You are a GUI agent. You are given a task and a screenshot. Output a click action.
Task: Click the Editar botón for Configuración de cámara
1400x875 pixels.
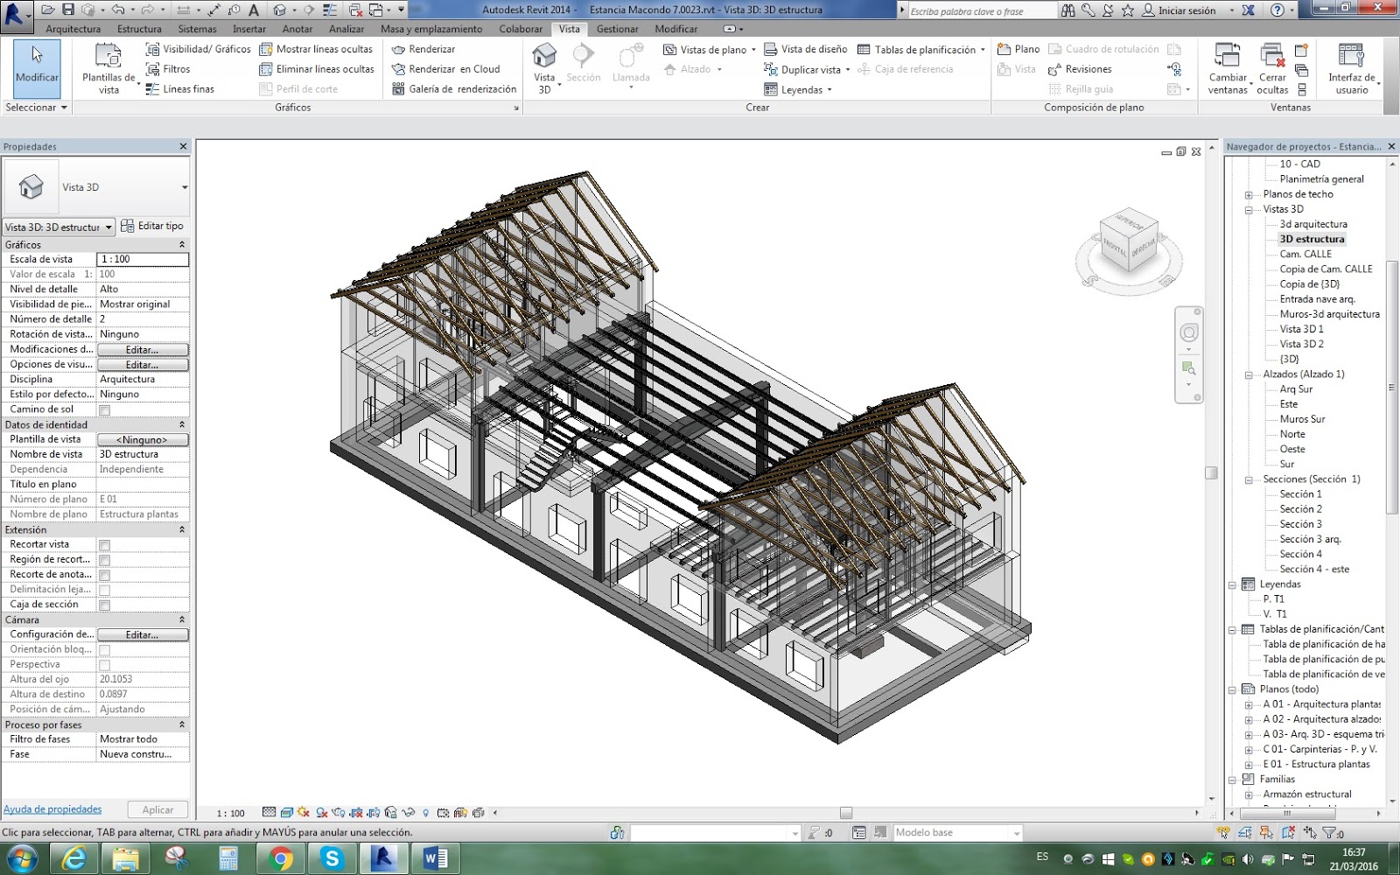tap(143, 634)
